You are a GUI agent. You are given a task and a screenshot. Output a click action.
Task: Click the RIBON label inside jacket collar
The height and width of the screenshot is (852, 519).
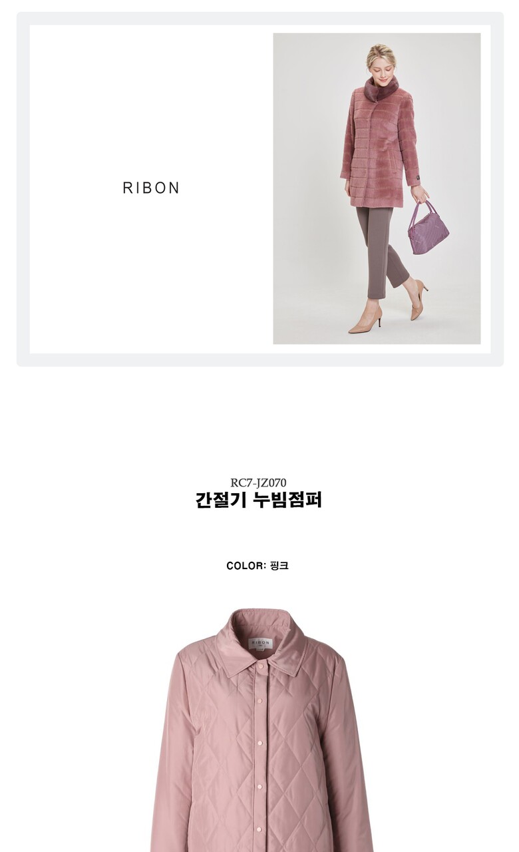(261, 644)
